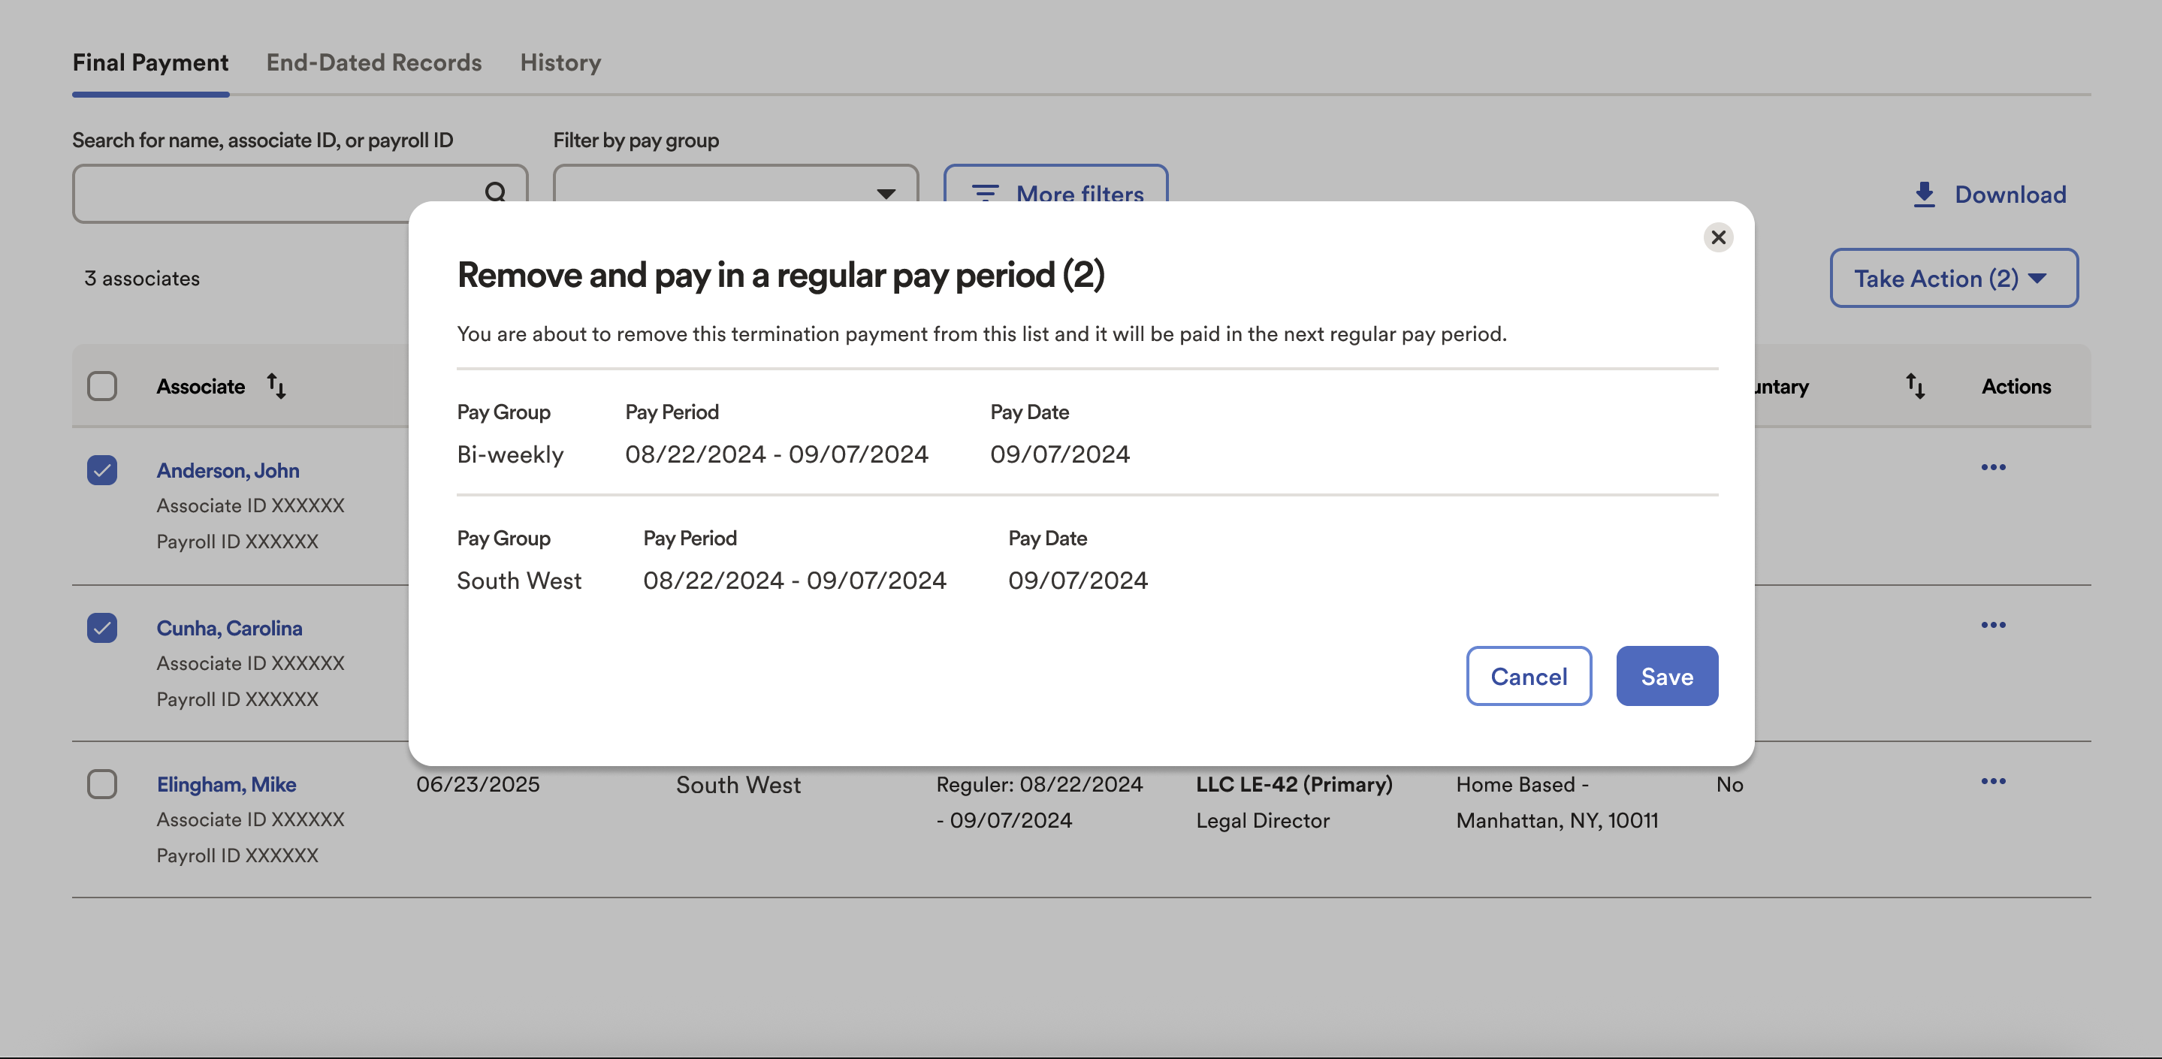Switch to the End-Dated Records tab
The image size is (2162, 1059).
tap(373, 62)
